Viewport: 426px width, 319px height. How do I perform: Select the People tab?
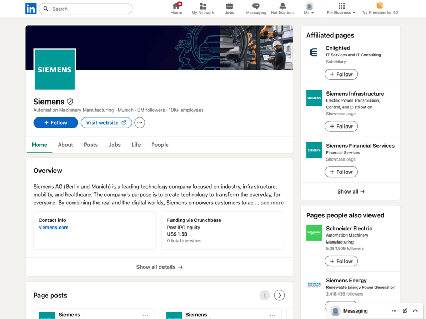[160, 145]
